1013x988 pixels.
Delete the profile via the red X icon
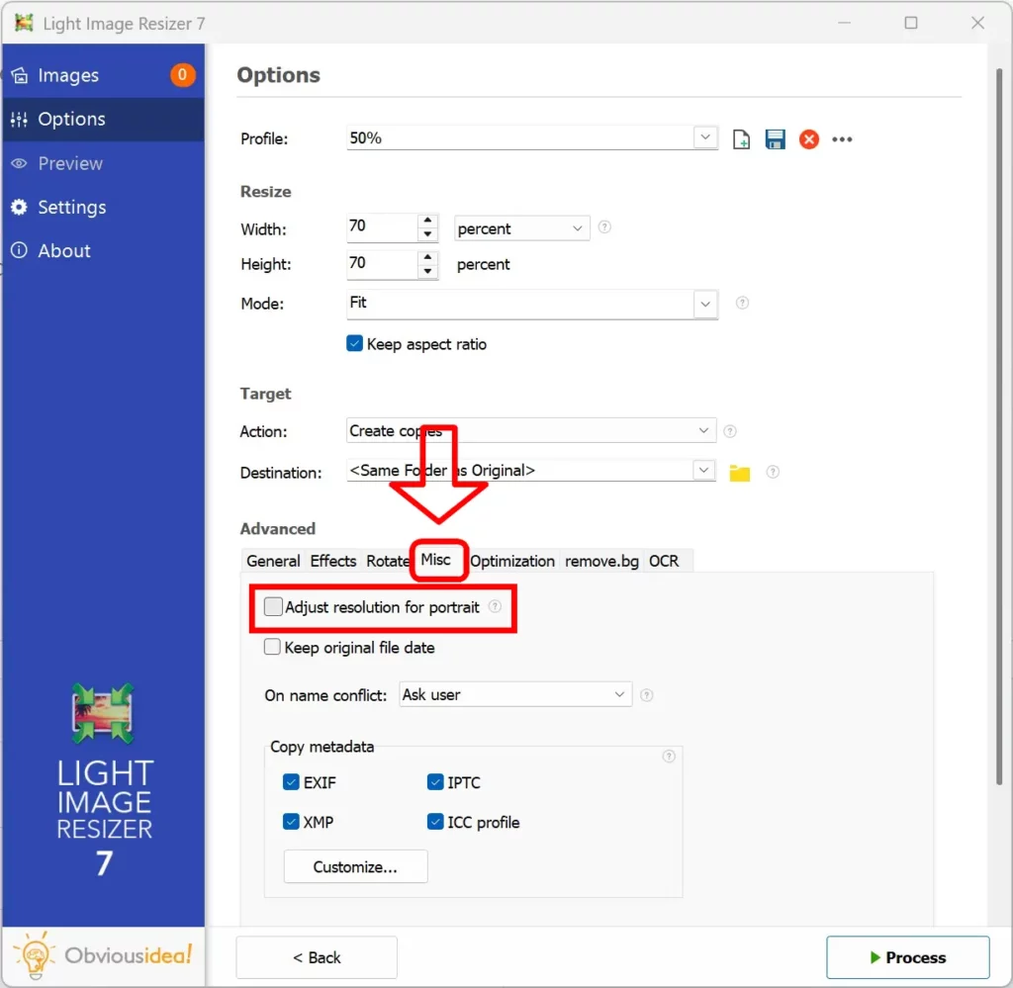(808, 138)
